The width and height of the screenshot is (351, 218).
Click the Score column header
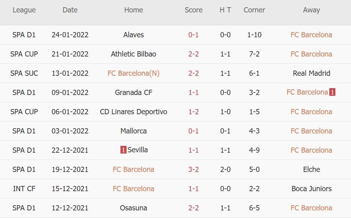[x=194, y=10]
